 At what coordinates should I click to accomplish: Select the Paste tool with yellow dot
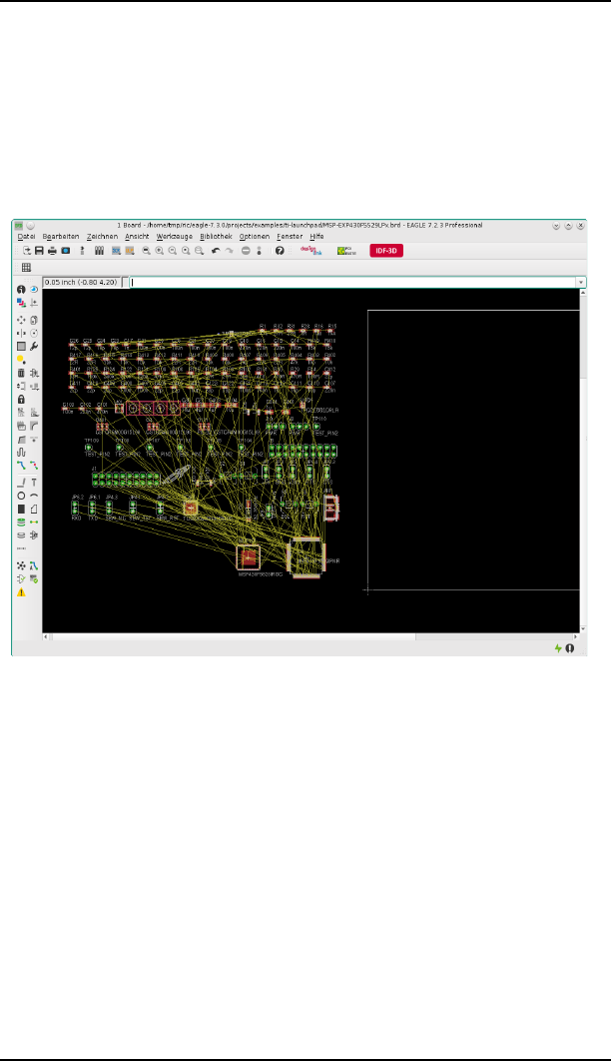click(x=22, y=360)
